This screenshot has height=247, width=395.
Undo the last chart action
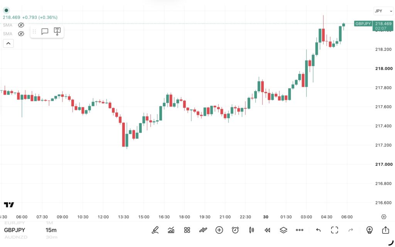tap(318, 230)
